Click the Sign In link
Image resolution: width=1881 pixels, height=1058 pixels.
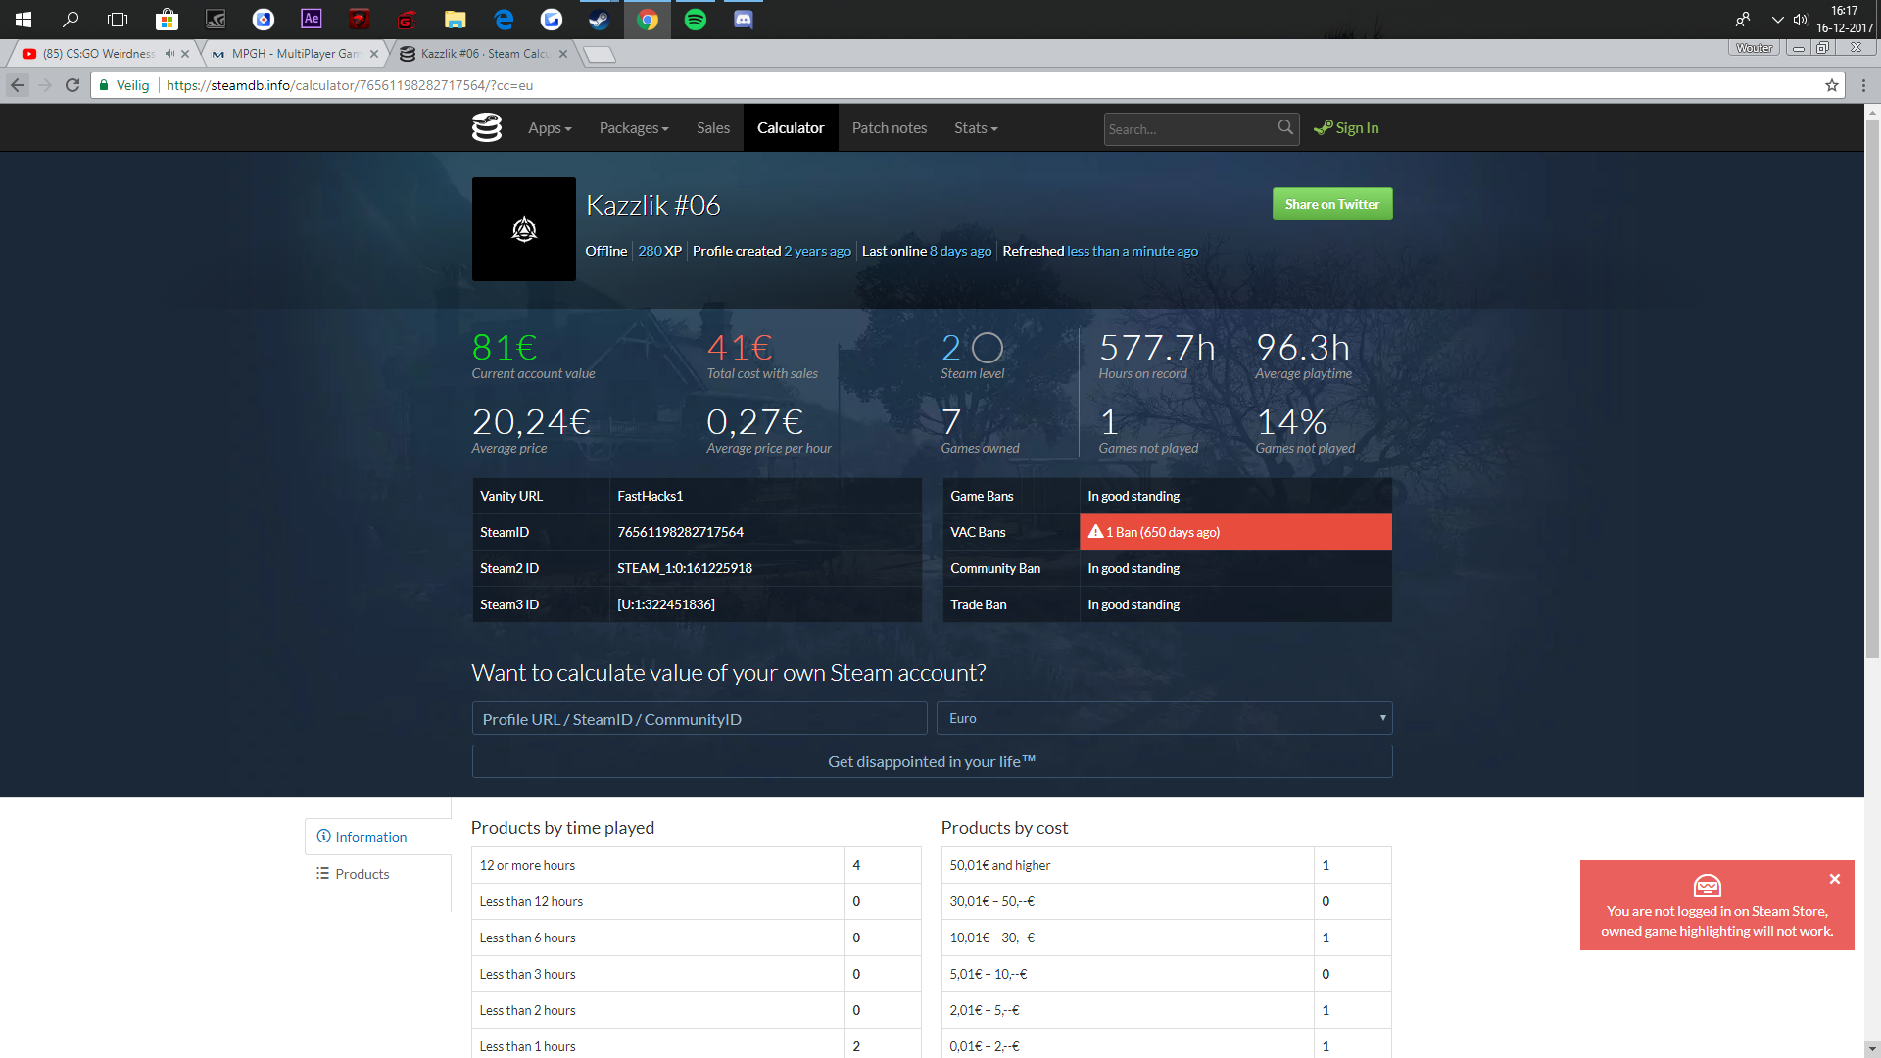[x=1347, y=128]
